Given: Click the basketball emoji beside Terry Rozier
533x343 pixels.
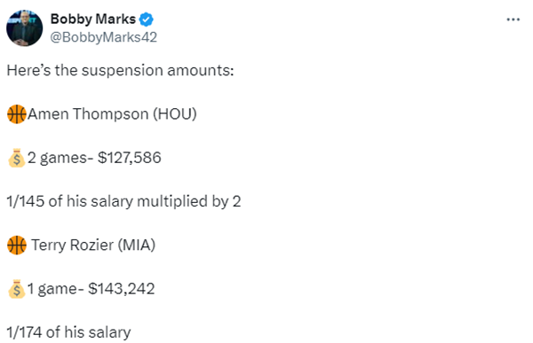Looking at the screenshot, I should (x=17, y=245).
